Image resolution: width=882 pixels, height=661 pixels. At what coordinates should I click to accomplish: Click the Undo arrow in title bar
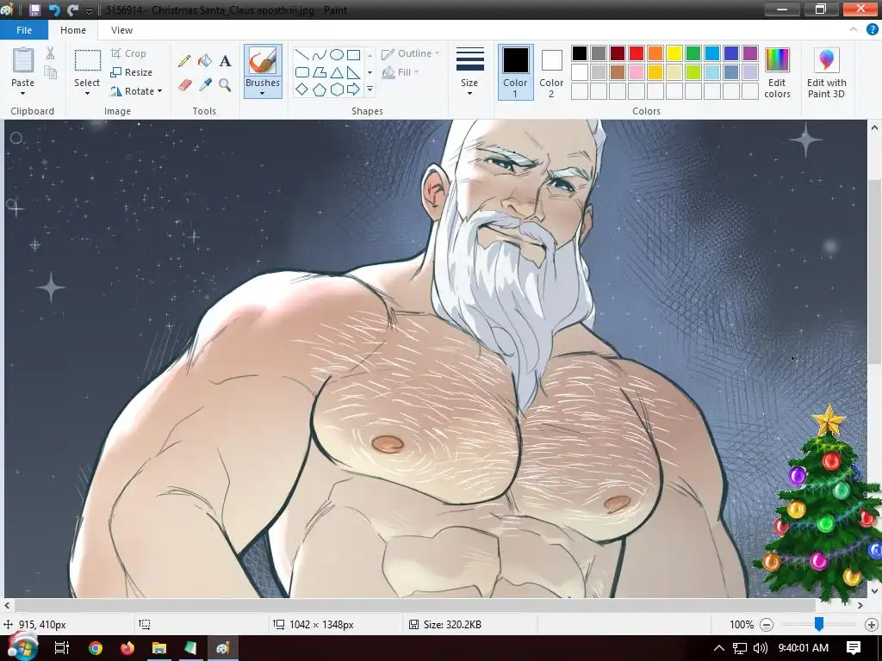click(x=54, y=10)
